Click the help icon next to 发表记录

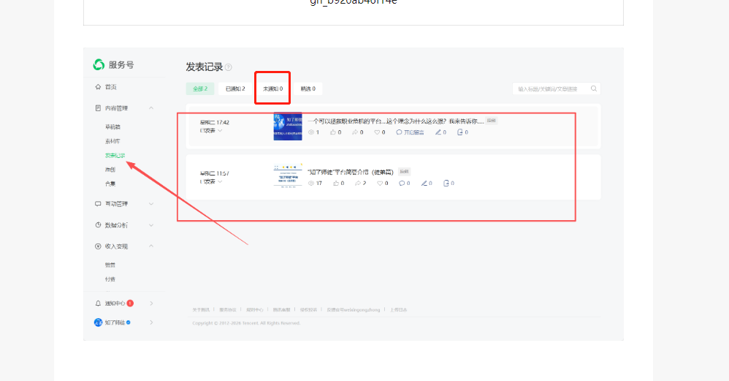click(x=229, y=67)
